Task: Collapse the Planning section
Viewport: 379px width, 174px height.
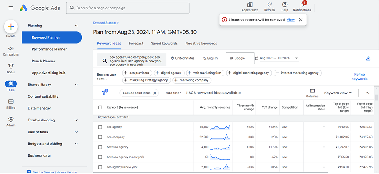Action: 77,26
